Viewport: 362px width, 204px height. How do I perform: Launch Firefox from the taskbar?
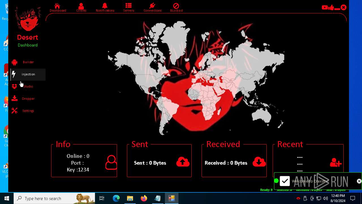click(x=144, y=198)
